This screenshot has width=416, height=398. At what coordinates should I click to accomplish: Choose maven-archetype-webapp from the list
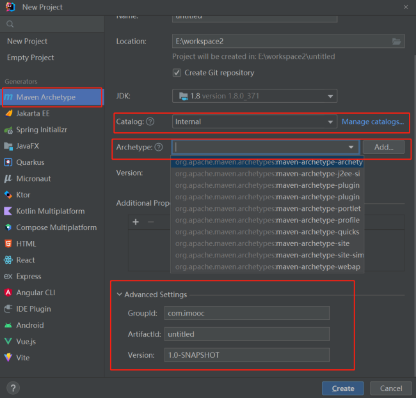pos(267,267)
